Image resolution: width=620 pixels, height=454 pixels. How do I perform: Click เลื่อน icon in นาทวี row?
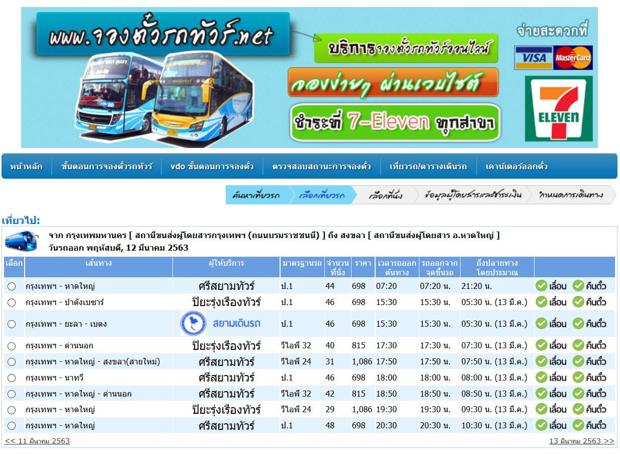click(x=541, y=377)
